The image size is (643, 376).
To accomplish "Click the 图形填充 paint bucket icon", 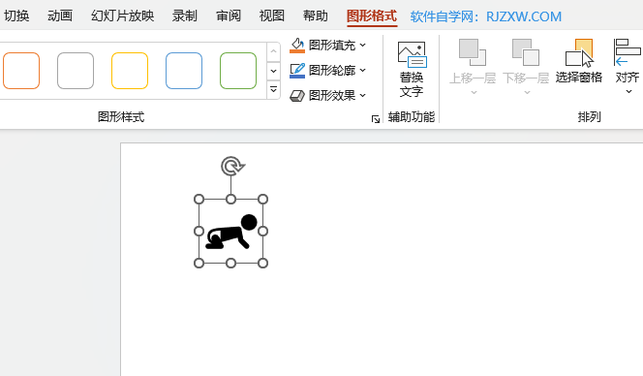I will pos(297,46).
